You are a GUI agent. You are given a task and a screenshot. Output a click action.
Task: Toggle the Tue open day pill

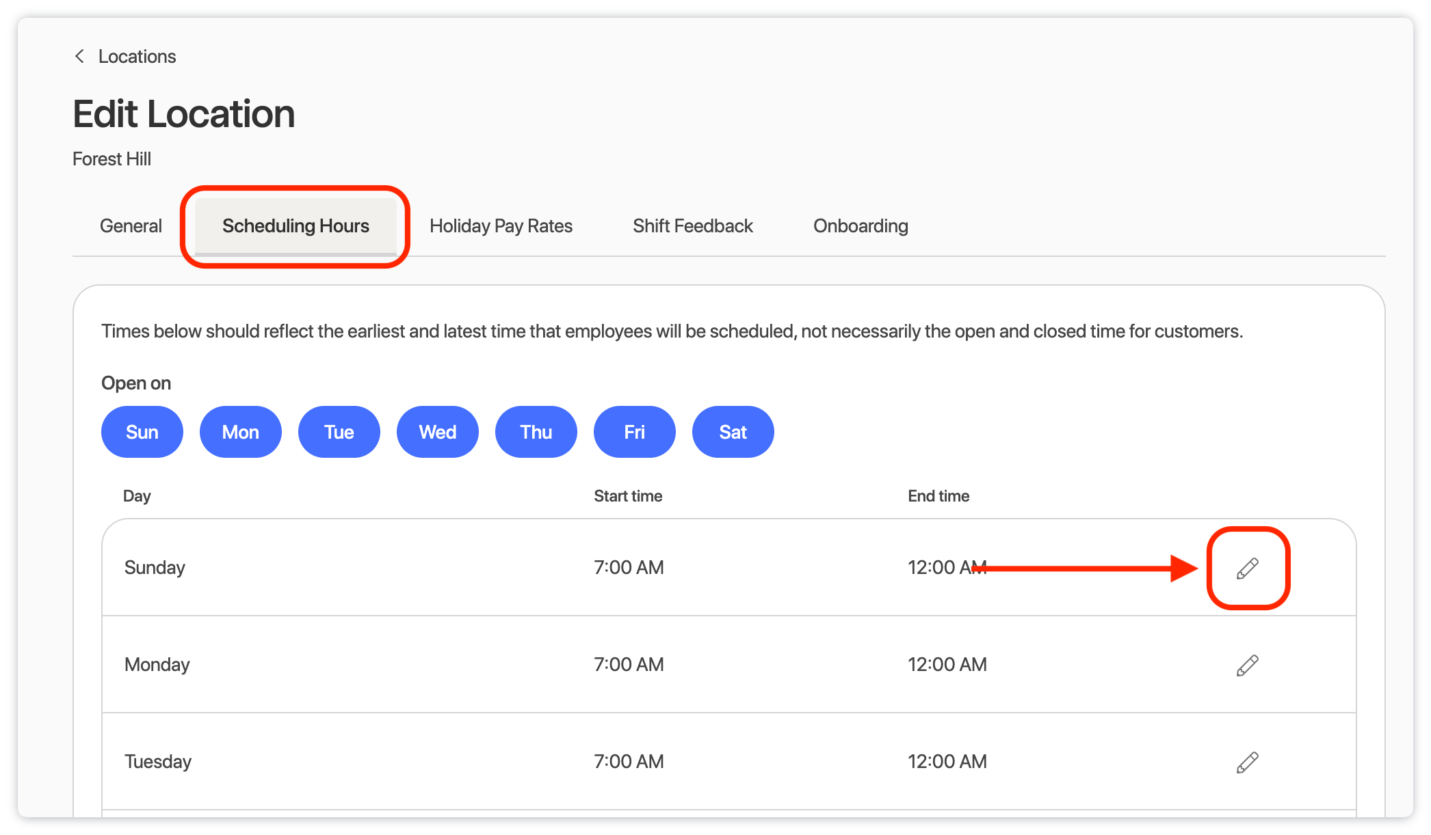click(x=339, y=432)
